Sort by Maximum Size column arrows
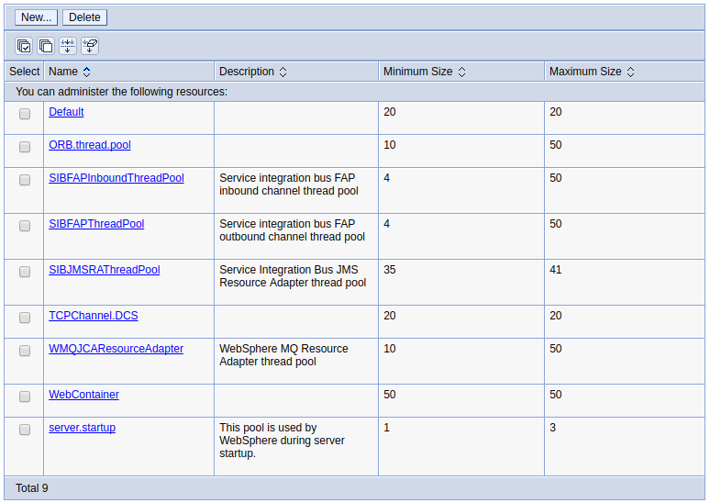Screen dimensions: 710x503 (x=630, y=72)
